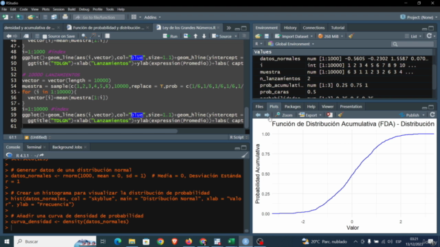The height and width of the screenshot is (247, 440).
Task: Open the workspace panes layout icon
Action: click(x=134, y=17)
